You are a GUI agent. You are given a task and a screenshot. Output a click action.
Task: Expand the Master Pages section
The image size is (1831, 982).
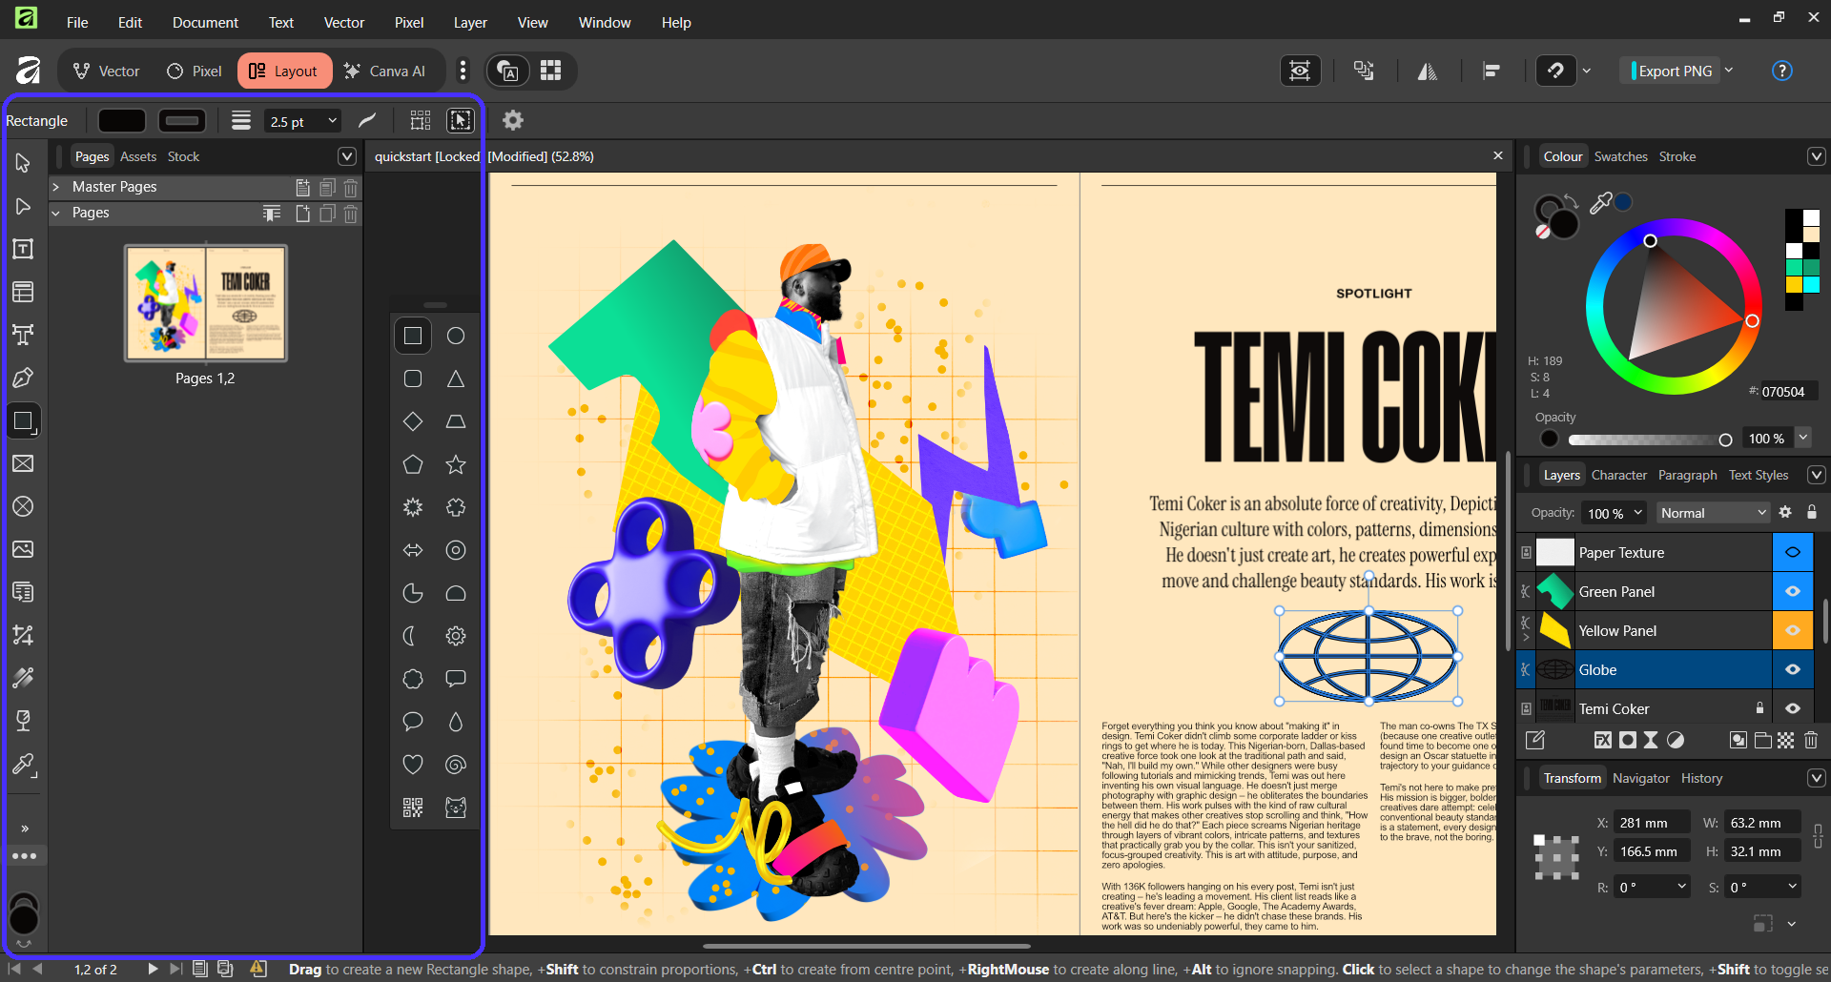pos(56,187)
